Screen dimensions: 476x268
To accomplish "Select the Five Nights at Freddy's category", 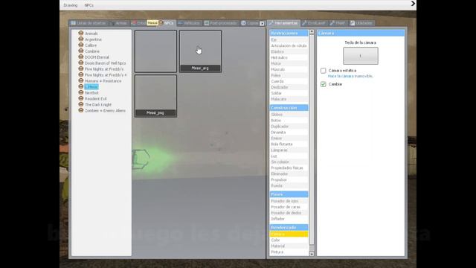I will tap(104, 69).
